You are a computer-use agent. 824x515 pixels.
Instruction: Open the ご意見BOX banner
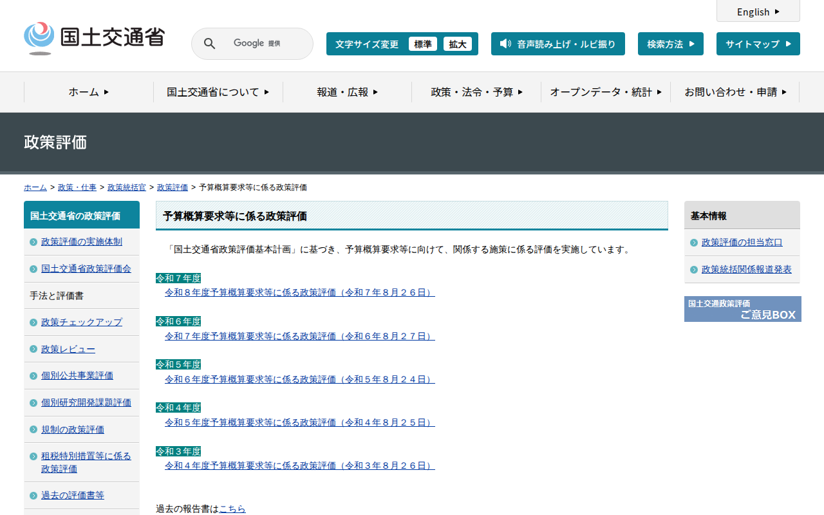tap(742, 309)
